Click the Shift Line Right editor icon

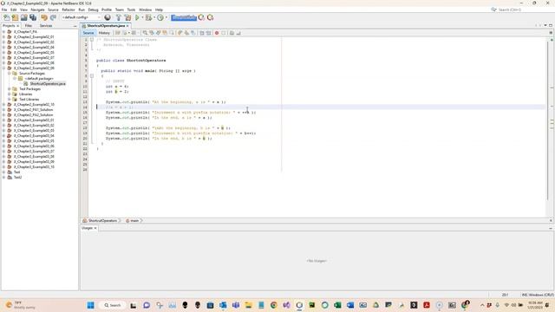(208, 33)
